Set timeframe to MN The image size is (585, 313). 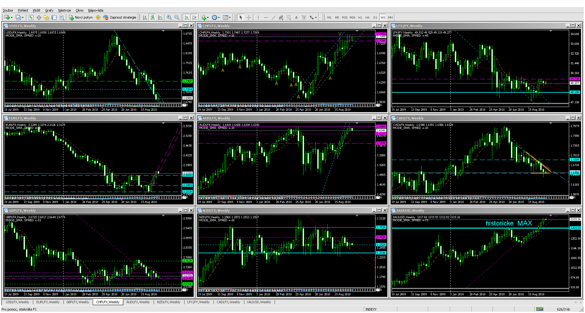[x=390, y=17]
